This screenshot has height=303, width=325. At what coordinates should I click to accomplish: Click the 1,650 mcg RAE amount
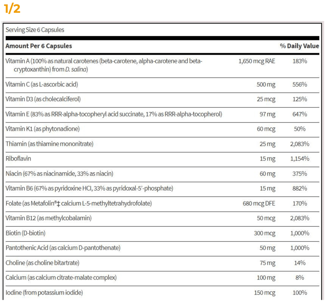click(257, 61)
